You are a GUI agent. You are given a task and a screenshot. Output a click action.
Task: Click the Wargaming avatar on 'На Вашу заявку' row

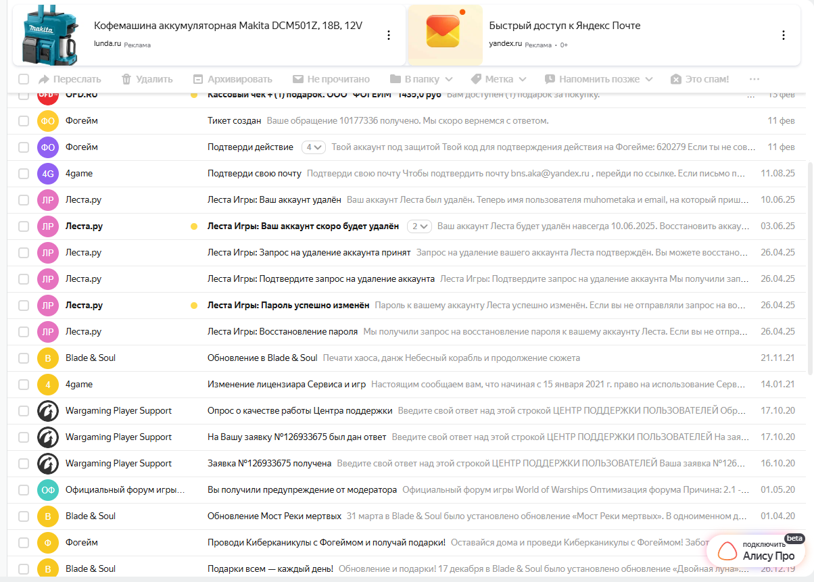[x=48, y=437]
